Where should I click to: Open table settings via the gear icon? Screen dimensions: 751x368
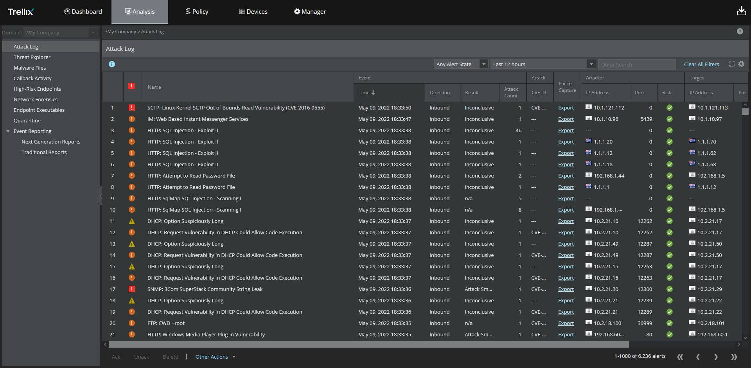point(741,64)
